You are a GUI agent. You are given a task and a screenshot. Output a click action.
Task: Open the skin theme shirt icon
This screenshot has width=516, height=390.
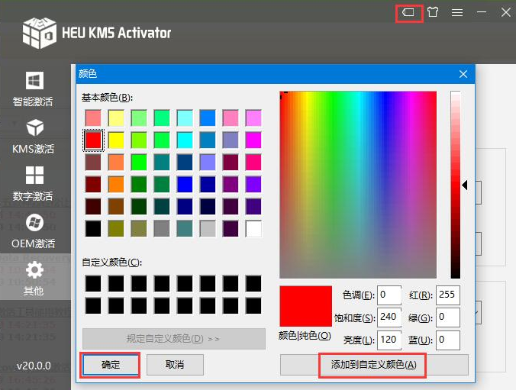tap(433, 13)
